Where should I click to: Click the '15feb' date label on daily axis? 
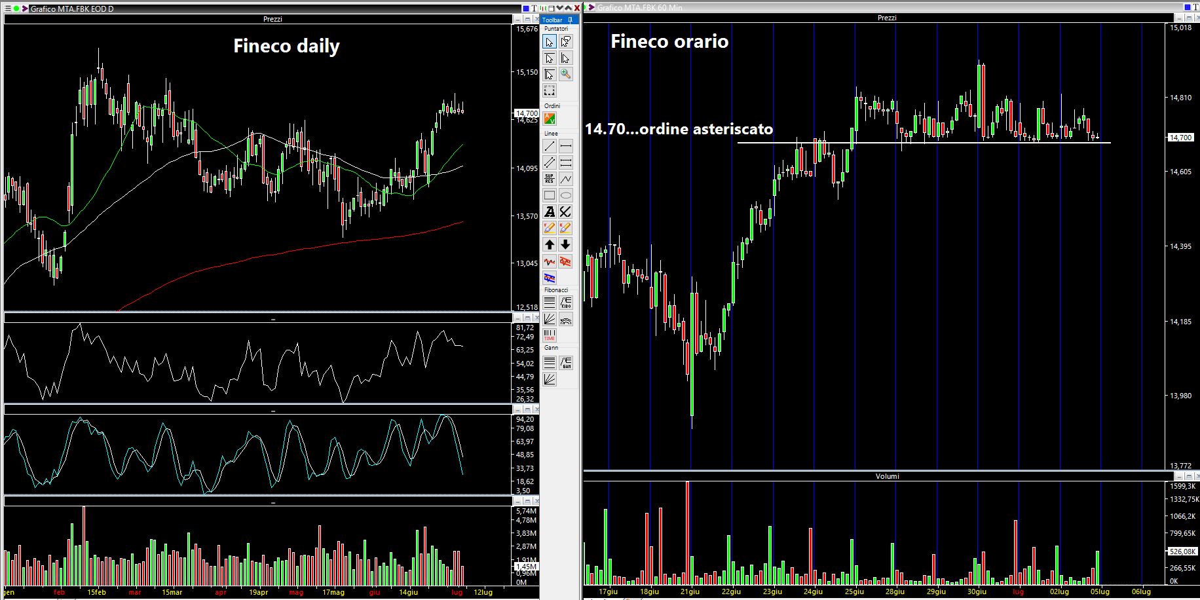pos(96,592)
